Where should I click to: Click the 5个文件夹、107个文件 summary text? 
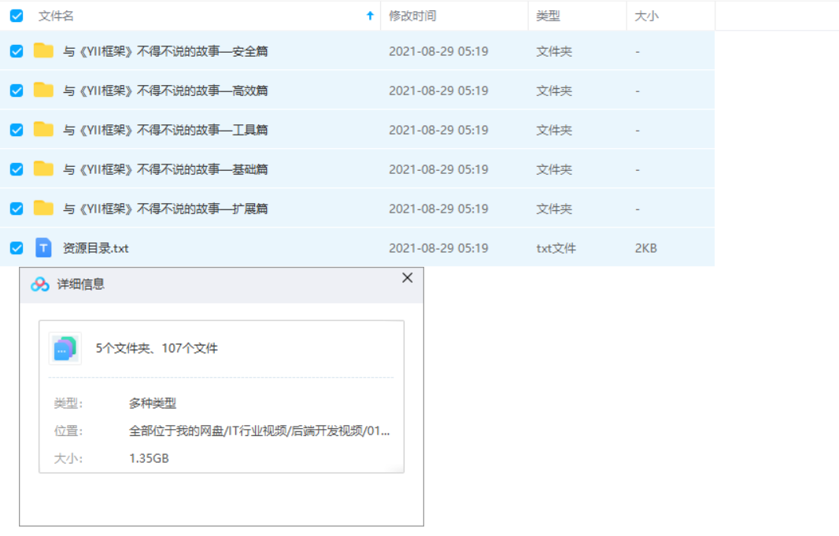pos(157,348)
